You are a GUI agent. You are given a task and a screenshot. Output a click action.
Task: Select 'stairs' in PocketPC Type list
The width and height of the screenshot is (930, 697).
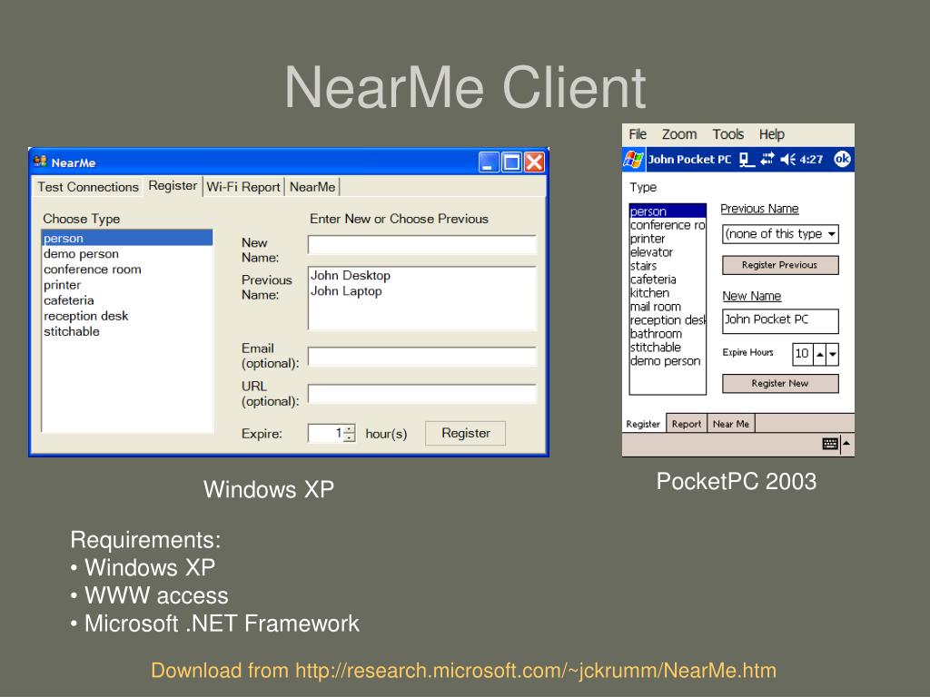[x=668, y=266]
